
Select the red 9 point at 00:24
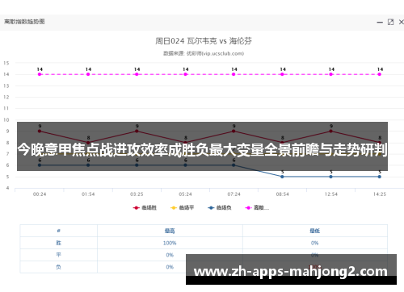40,131
